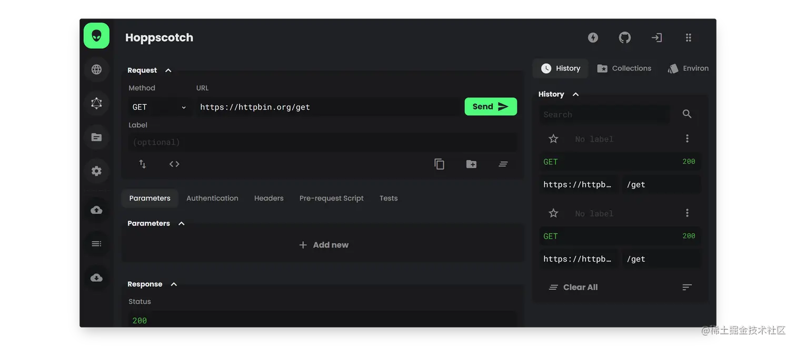
Task: Click the first history No label field
Action: (620, 139)
